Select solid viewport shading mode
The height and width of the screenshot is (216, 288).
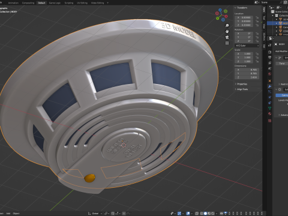(x=205, y=214)
